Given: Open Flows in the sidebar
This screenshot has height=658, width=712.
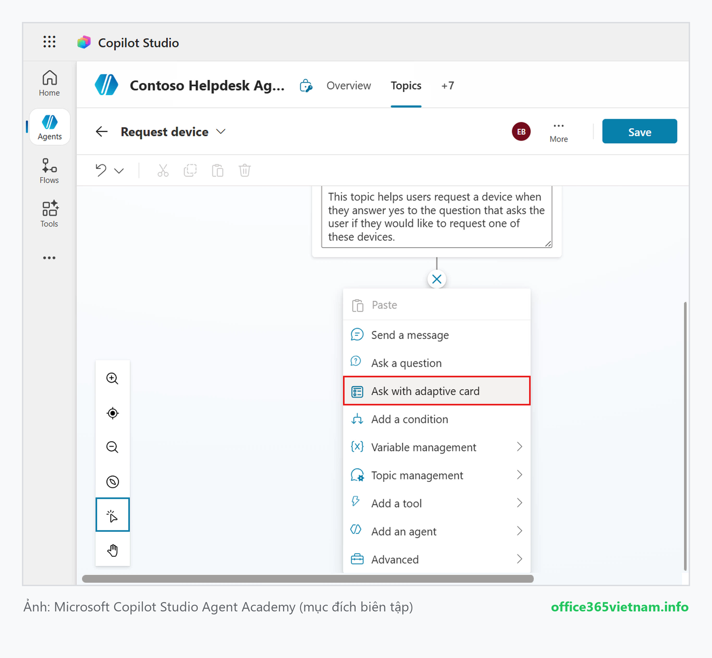Looking at the screenshot, I should [x=49, y=171].
